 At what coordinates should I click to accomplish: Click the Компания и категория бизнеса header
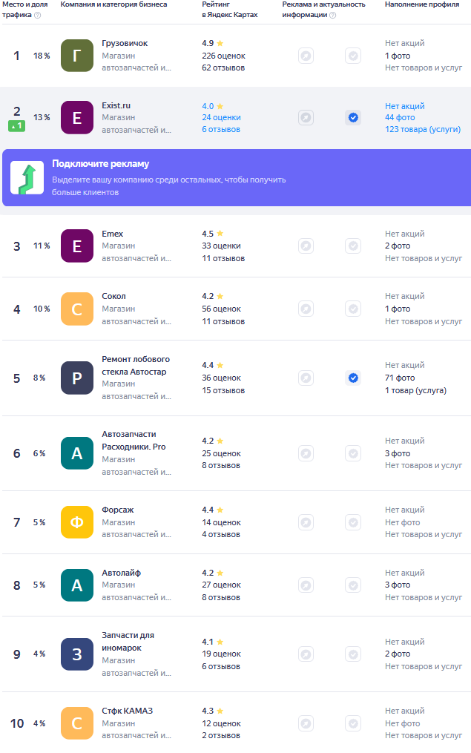113,4
